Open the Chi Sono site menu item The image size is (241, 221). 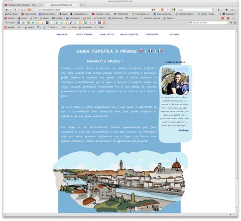pos(174,35)
